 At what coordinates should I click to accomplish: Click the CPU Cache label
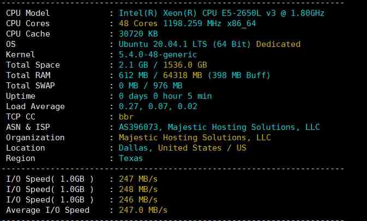(x=28, y=34)
